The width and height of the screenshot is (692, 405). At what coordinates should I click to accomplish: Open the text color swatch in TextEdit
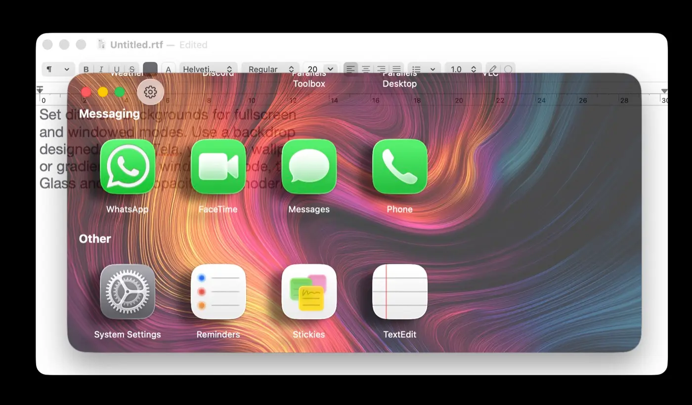pos(150,69)
